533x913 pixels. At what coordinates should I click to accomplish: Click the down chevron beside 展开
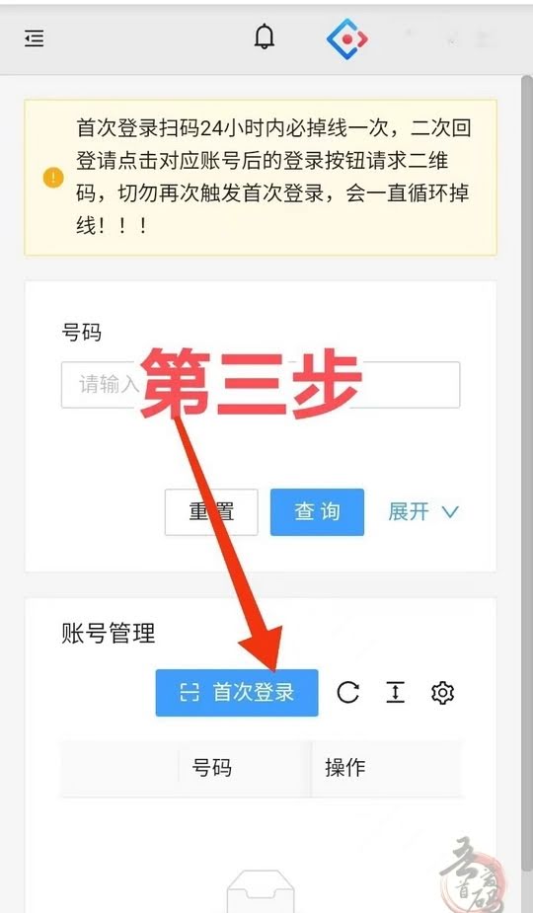point(450,512)
